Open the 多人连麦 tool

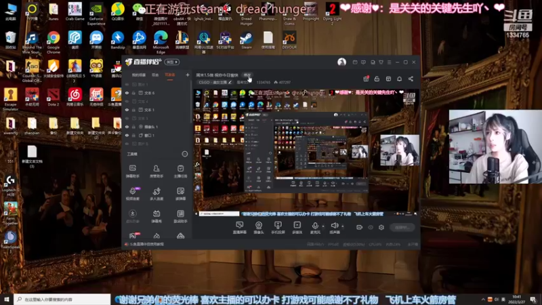pyautogui.click(x=157, y=194)
